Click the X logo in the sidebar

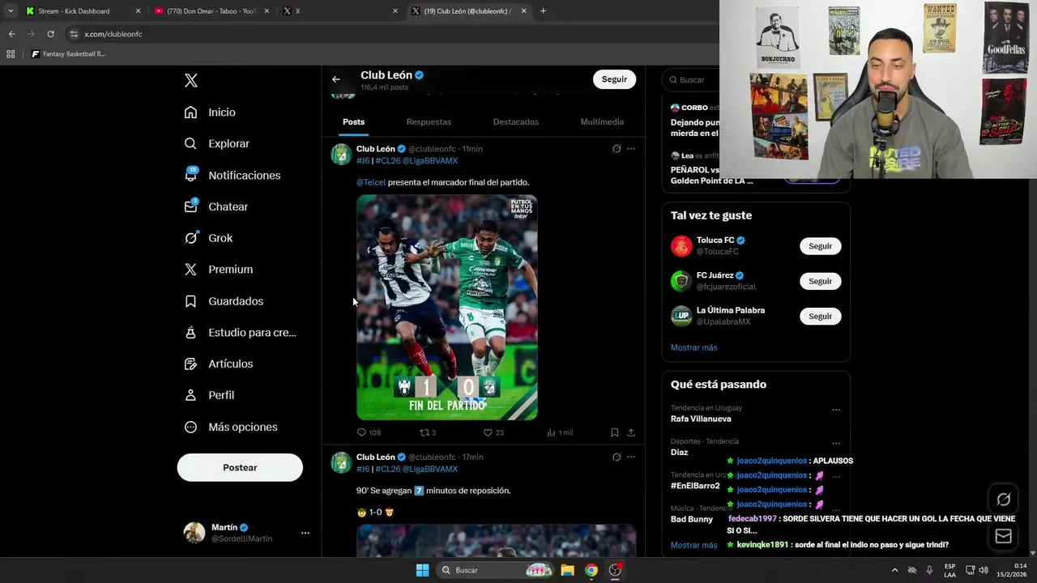tap(191, 80)
